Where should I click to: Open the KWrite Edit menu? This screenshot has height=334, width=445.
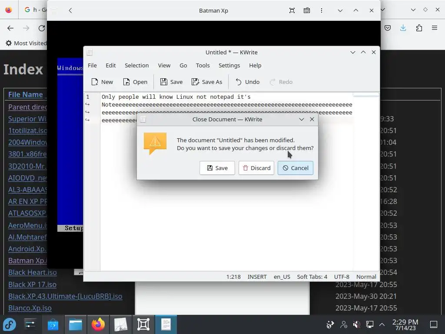pos(111,65)
